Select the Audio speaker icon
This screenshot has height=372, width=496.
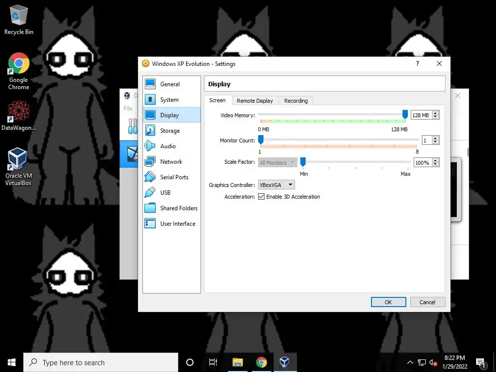(150, 146)
